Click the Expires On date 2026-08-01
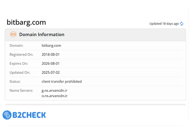Screen dimensions: 189x126 tap(51, 63)
